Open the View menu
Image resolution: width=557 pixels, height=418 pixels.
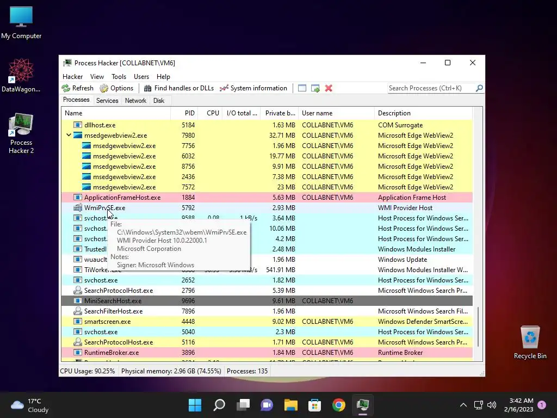(97, 77)
